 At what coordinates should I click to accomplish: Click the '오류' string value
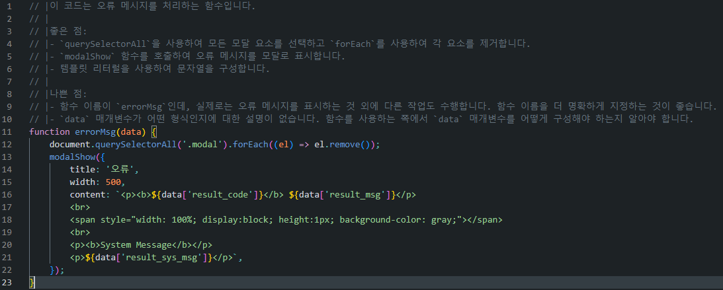click(x=120, y=169)
